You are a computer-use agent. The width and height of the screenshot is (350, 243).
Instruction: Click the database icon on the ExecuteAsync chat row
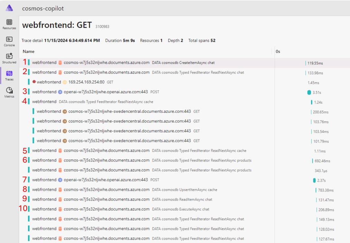point(60,209)
